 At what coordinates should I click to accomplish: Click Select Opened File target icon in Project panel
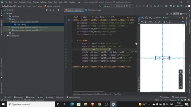(47, 10)
